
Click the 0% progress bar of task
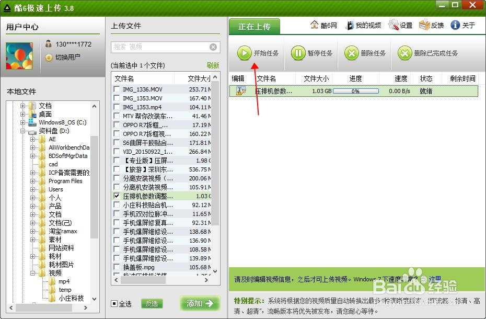(x=355, y=91)
